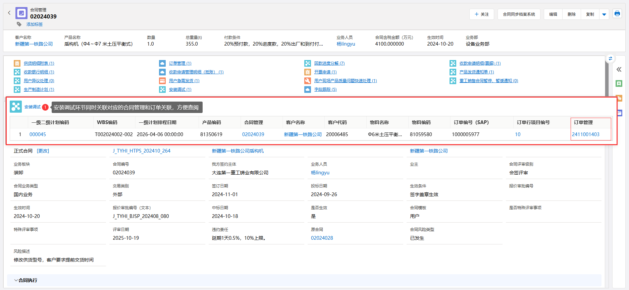Click the green bookmark icon in right sidebar

point(619,83)
